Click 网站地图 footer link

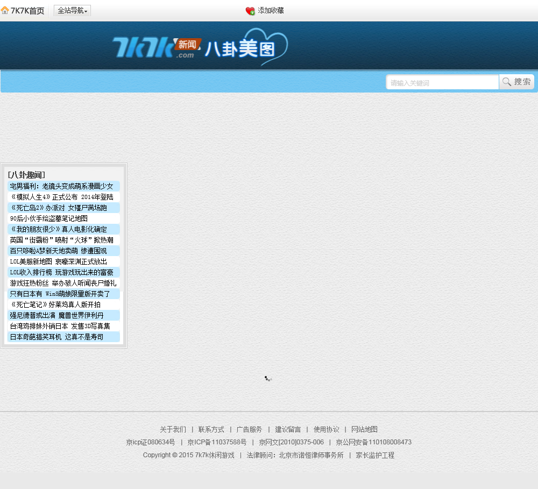[x=364, y=429]
